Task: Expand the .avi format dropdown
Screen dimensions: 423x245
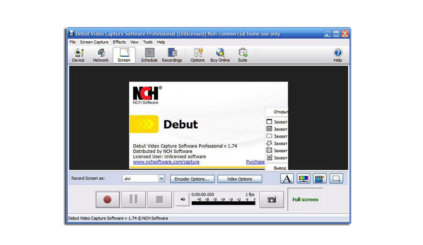Action: (162, 179)
